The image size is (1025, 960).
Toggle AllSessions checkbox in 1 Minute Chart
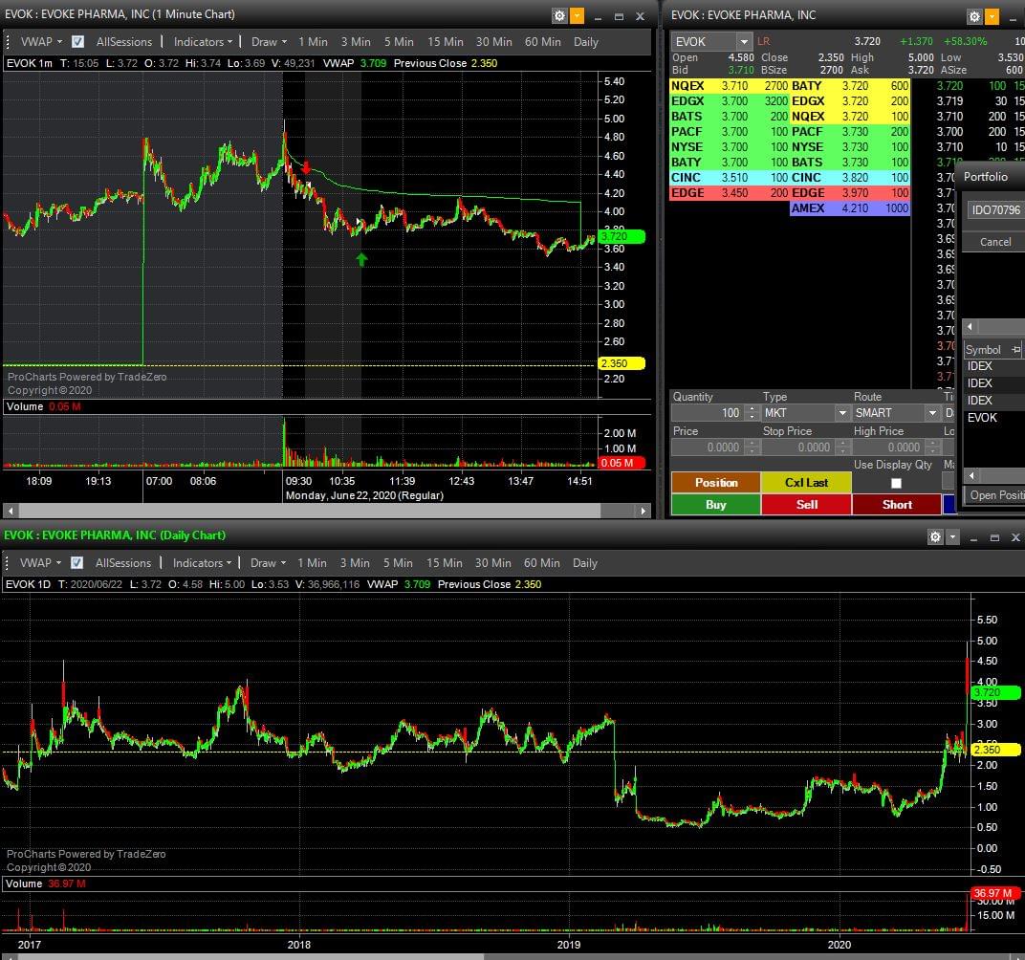(x=78, y=42)
